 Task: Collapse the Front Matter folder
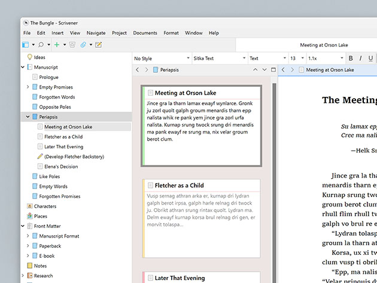23,226
